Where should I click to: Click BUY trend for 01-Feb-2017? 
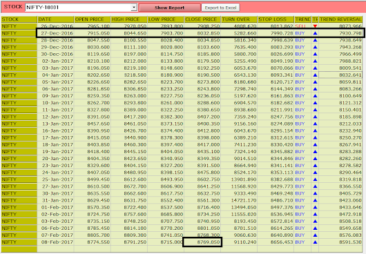point(300,207)
